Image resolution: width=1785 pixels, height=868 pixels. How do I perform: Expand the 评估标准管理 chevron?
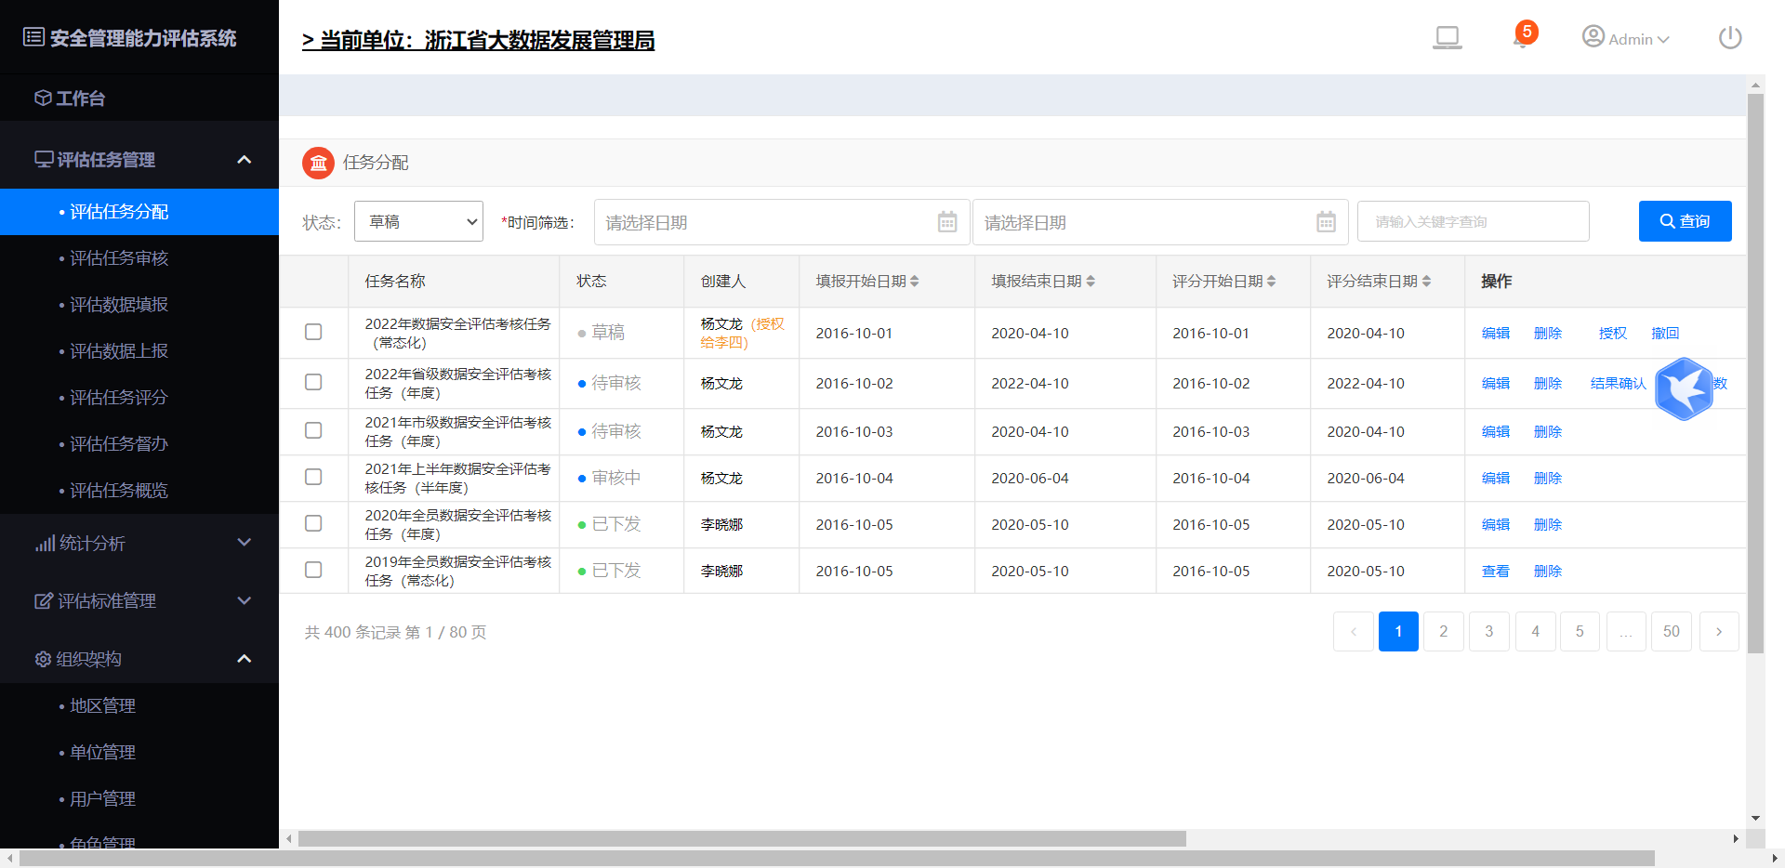(x=245, y=600)
